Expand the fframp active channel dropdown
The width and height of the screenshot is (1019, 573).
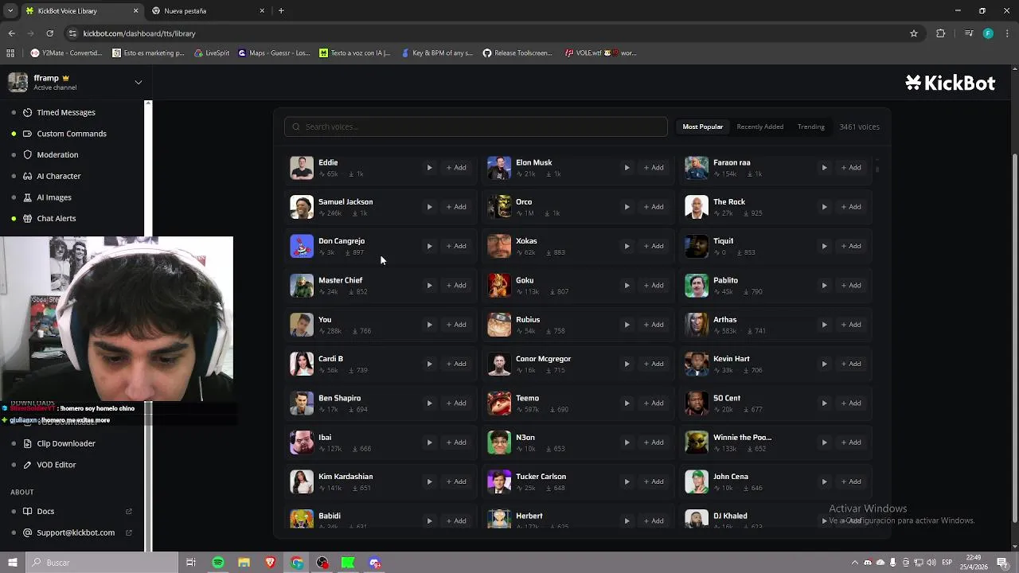(138, 82)
